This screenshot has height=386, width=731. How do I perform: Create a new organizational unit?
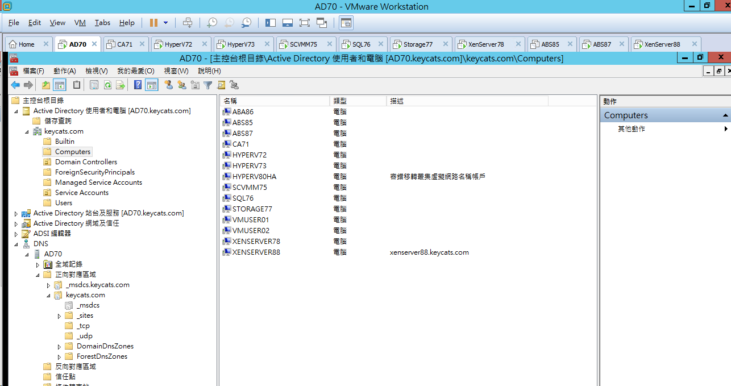coord(195,85)
